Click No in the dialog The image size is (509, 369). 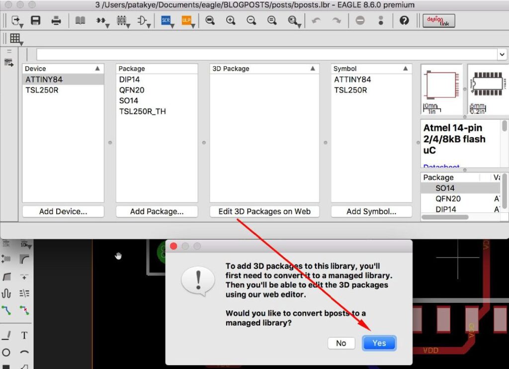[x=341, y=343]
